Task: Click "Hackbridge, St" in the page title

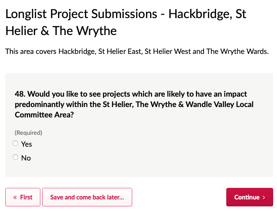Action: (207, 14)
